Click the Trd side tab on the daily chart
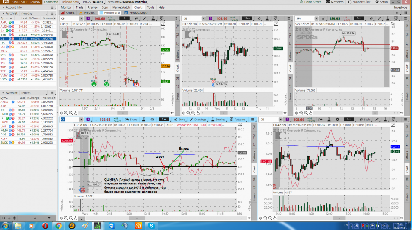412x230 pixels. click(x=177, y=26)
